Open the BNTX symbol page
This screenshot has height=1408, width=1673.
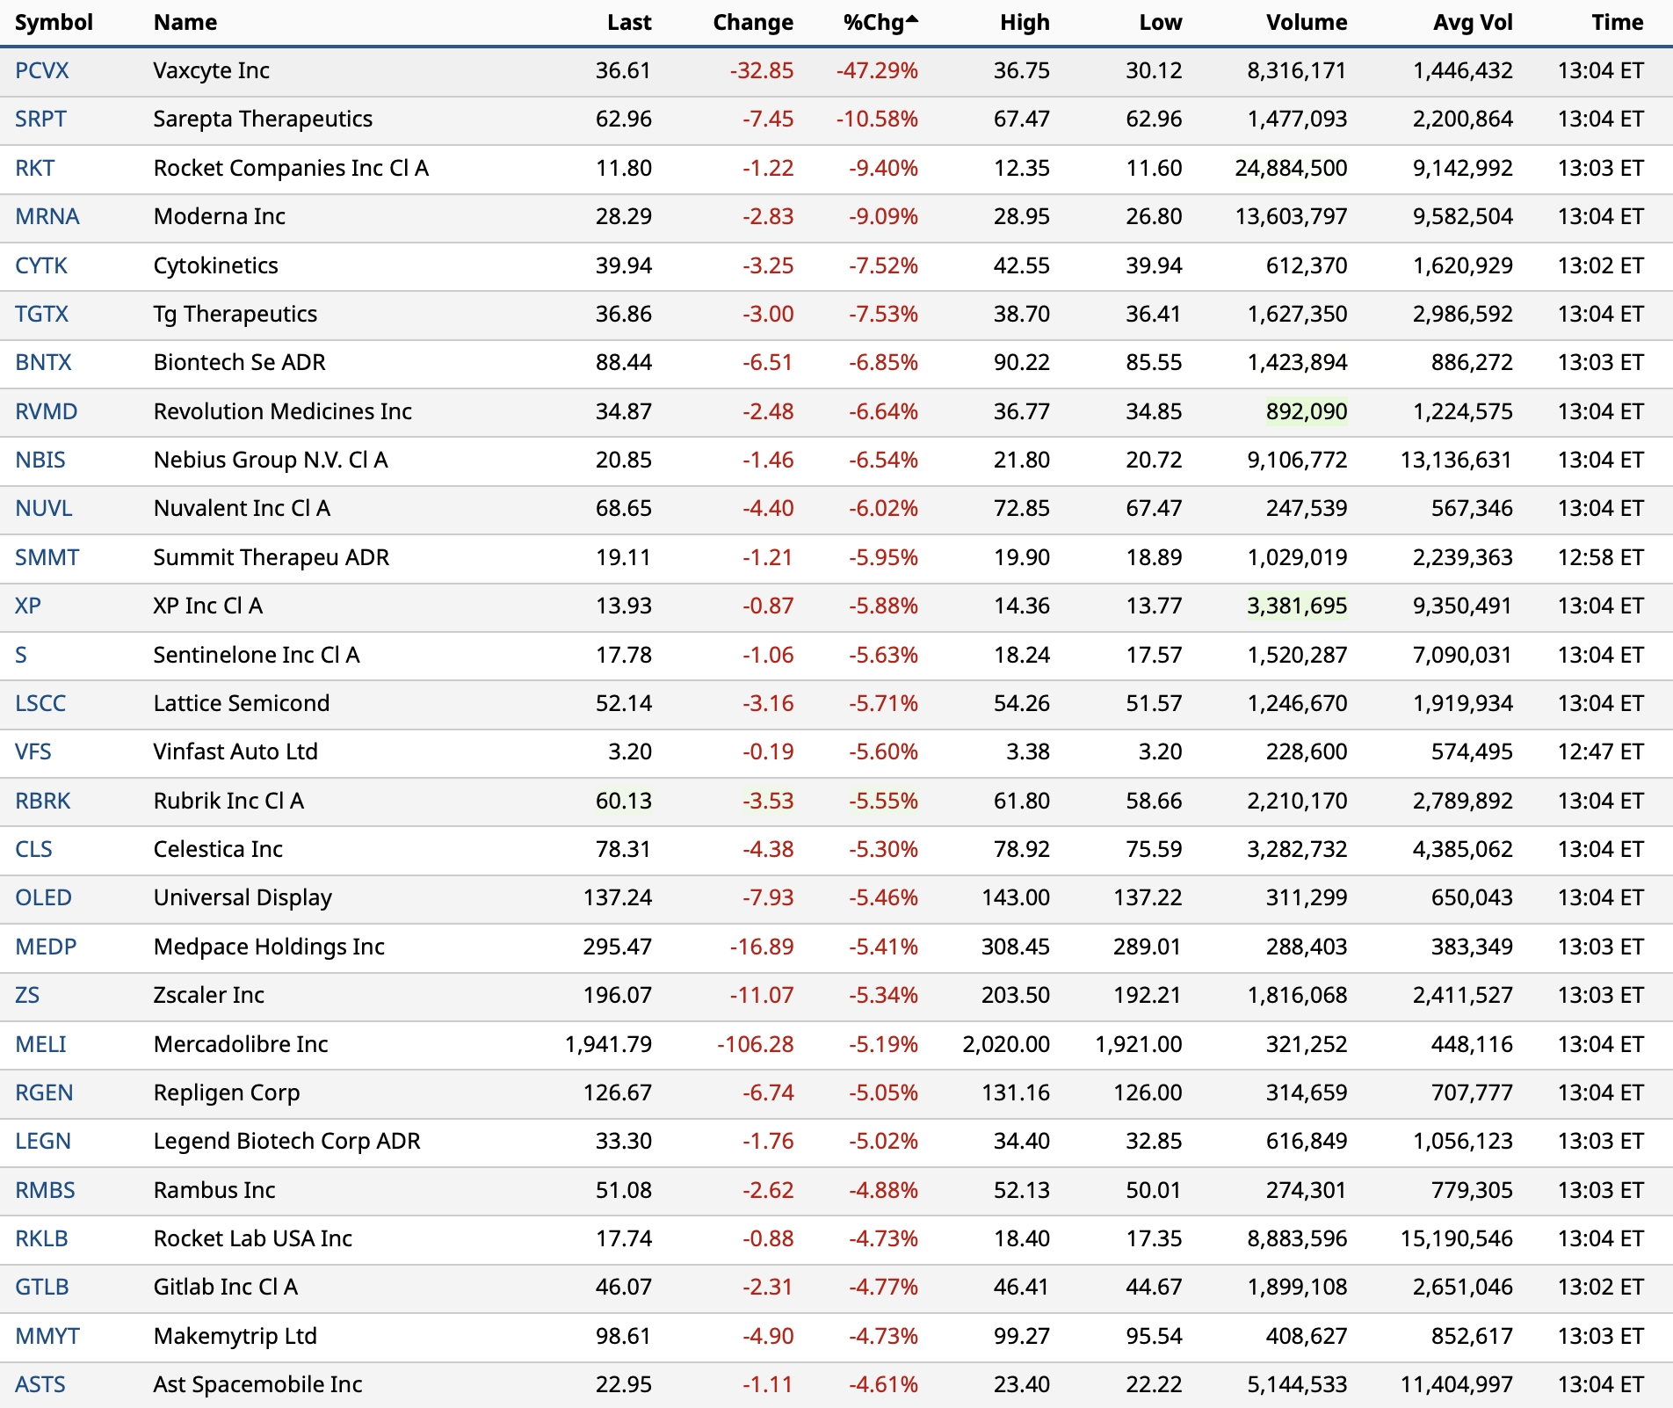(43, 362)
